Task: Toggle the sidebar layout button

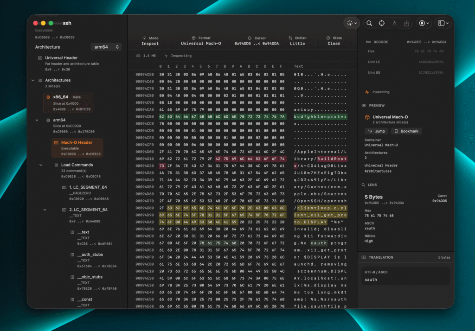Action: 443,23
